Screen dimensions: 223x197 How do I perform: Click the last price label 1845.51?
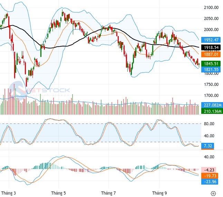point(211,63)
